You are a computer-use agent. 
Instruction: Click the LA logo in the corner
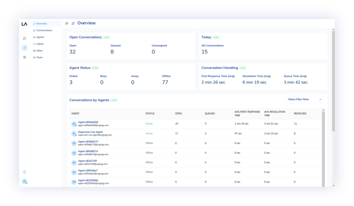25,24
